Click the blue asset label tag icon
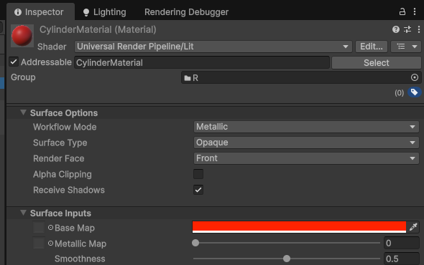This screenshot has width=424, height=265. point(414,92)
